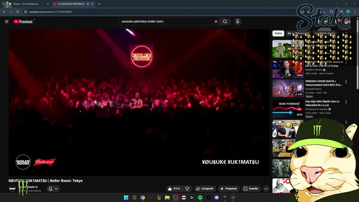Go back in browser history
Viewport: 359px width, 202px height.
[x=4, y=12]
